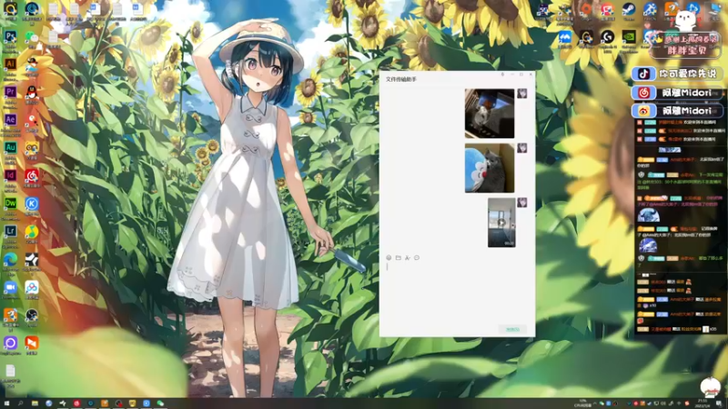Open the chat history bubble icon

pyautogui.click(x=417, y=257)
